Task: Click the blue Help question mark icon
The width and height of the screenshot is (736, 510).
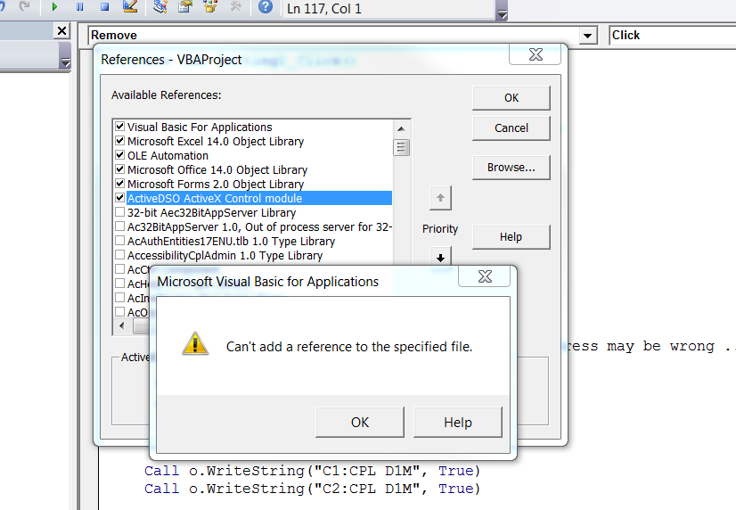Action: point(265,7)
